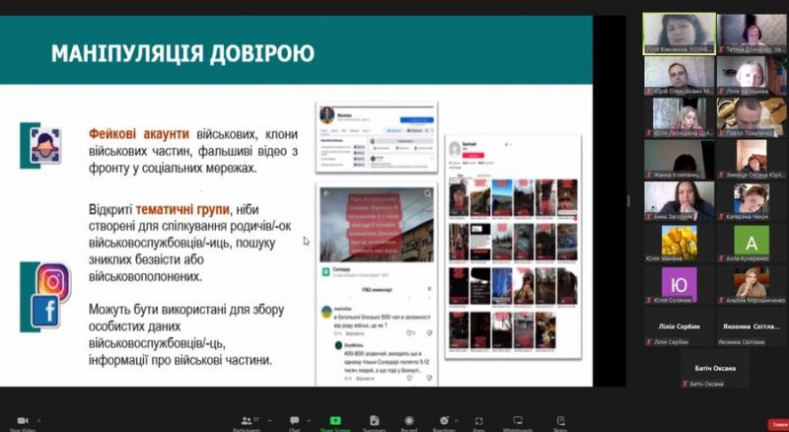Click the Facebook logo on the slide
Viewport: 789px width, 432px height.
coord(45,312)
